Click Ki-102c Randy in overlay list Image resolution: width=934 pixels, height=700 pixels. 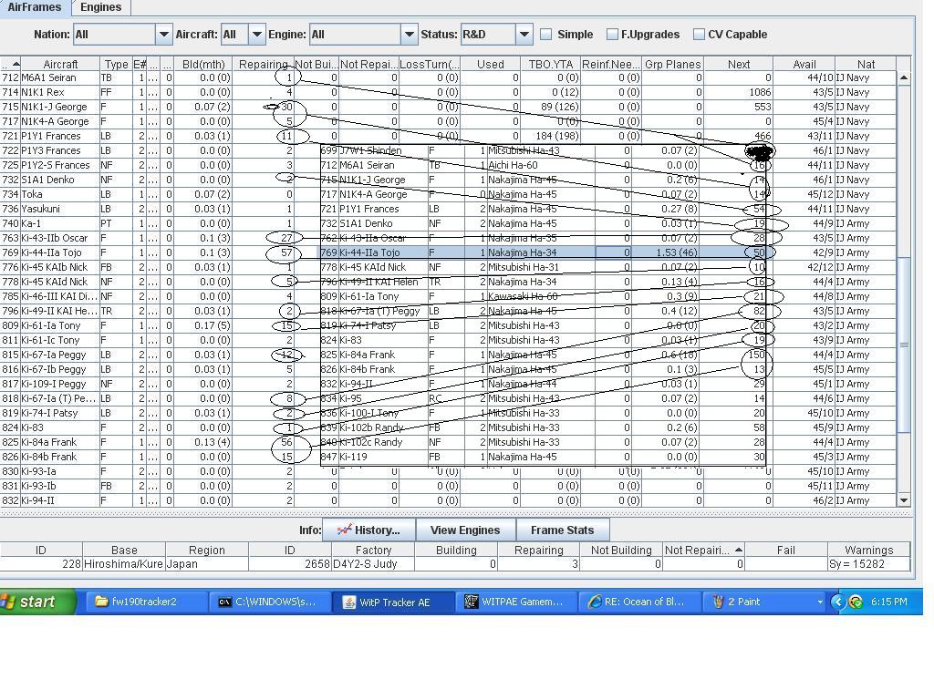(370, 442)
